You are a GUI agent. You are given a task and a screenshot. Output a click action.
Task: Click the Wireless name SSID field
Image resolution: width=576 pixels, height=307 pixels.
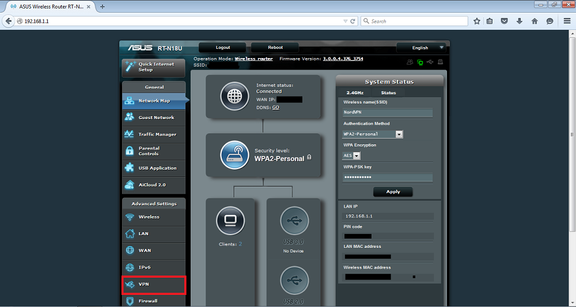387,112
